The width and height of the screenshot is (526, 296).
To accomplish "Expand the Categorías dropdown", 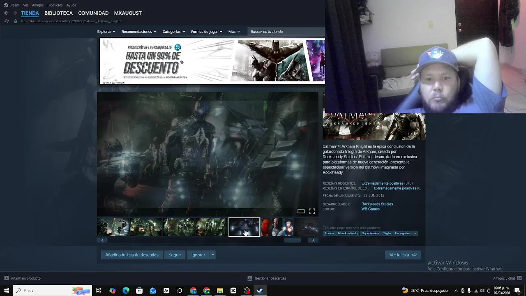I will click(173, 32).
